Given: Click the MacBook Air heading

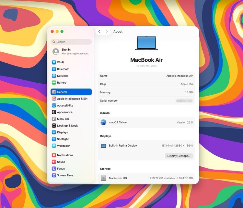Looking at the screenshot, I should tap(146, 60).
